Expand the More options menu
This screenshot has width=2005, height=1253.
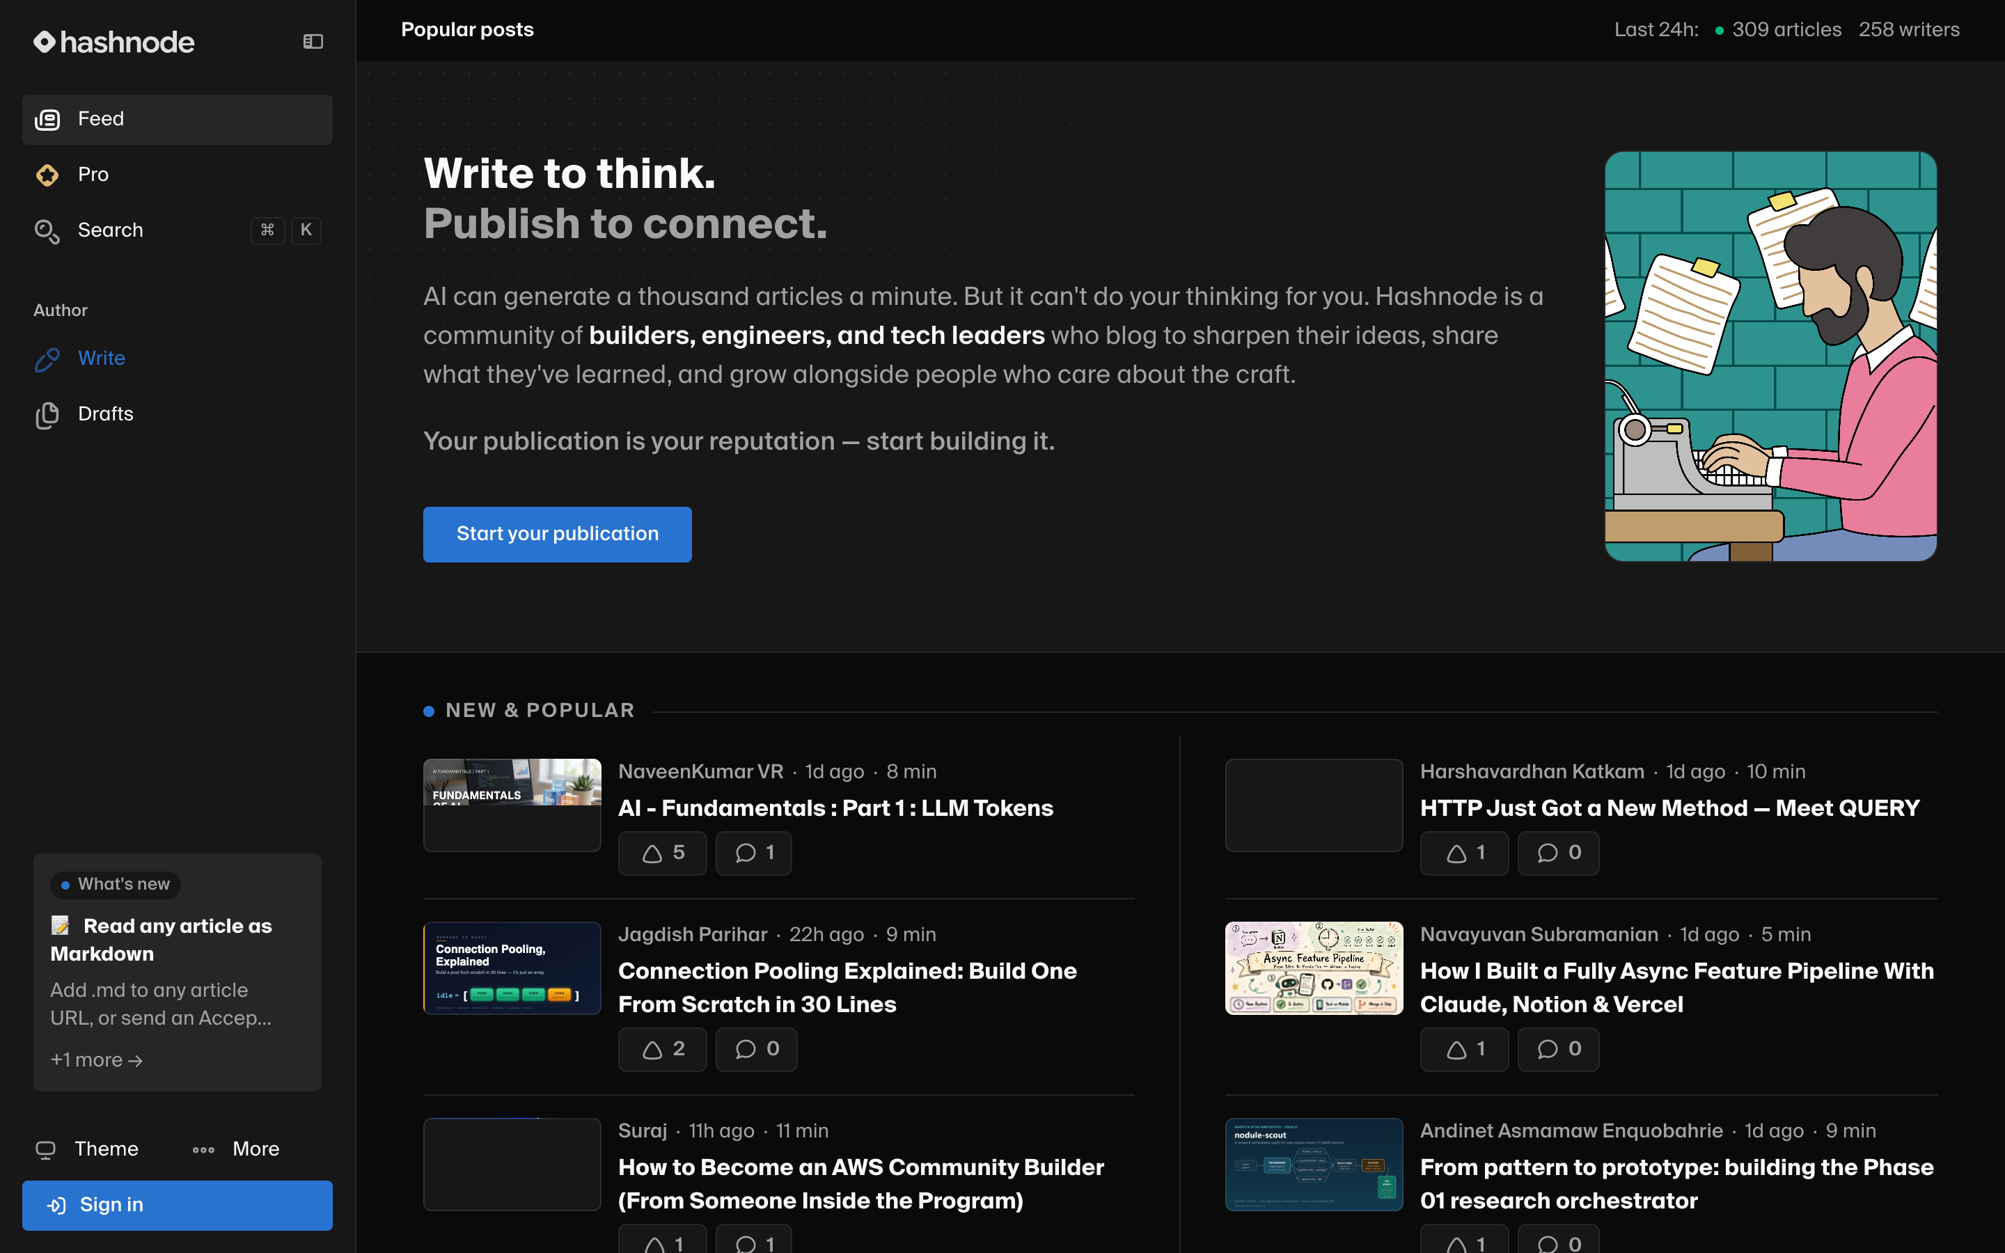pos(236,1149)
